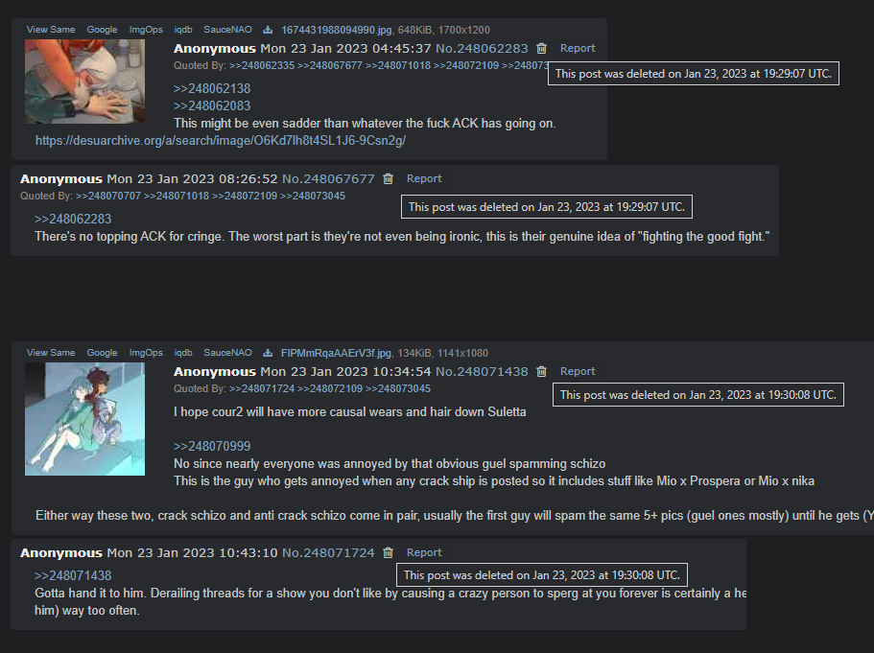Screen dimensions: 874x653
Task: Follow quote link >>248062138
Action: tap(212, 88)
